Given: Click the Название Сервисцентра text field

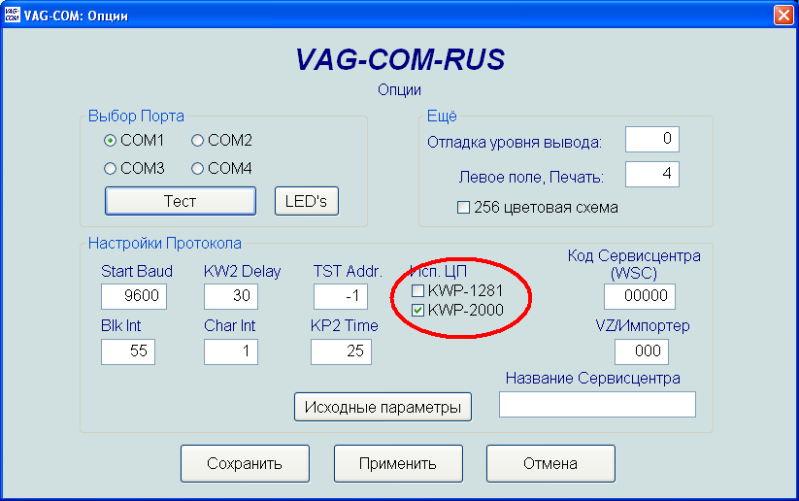Looking at the screenshot, I should coord(597,404).
